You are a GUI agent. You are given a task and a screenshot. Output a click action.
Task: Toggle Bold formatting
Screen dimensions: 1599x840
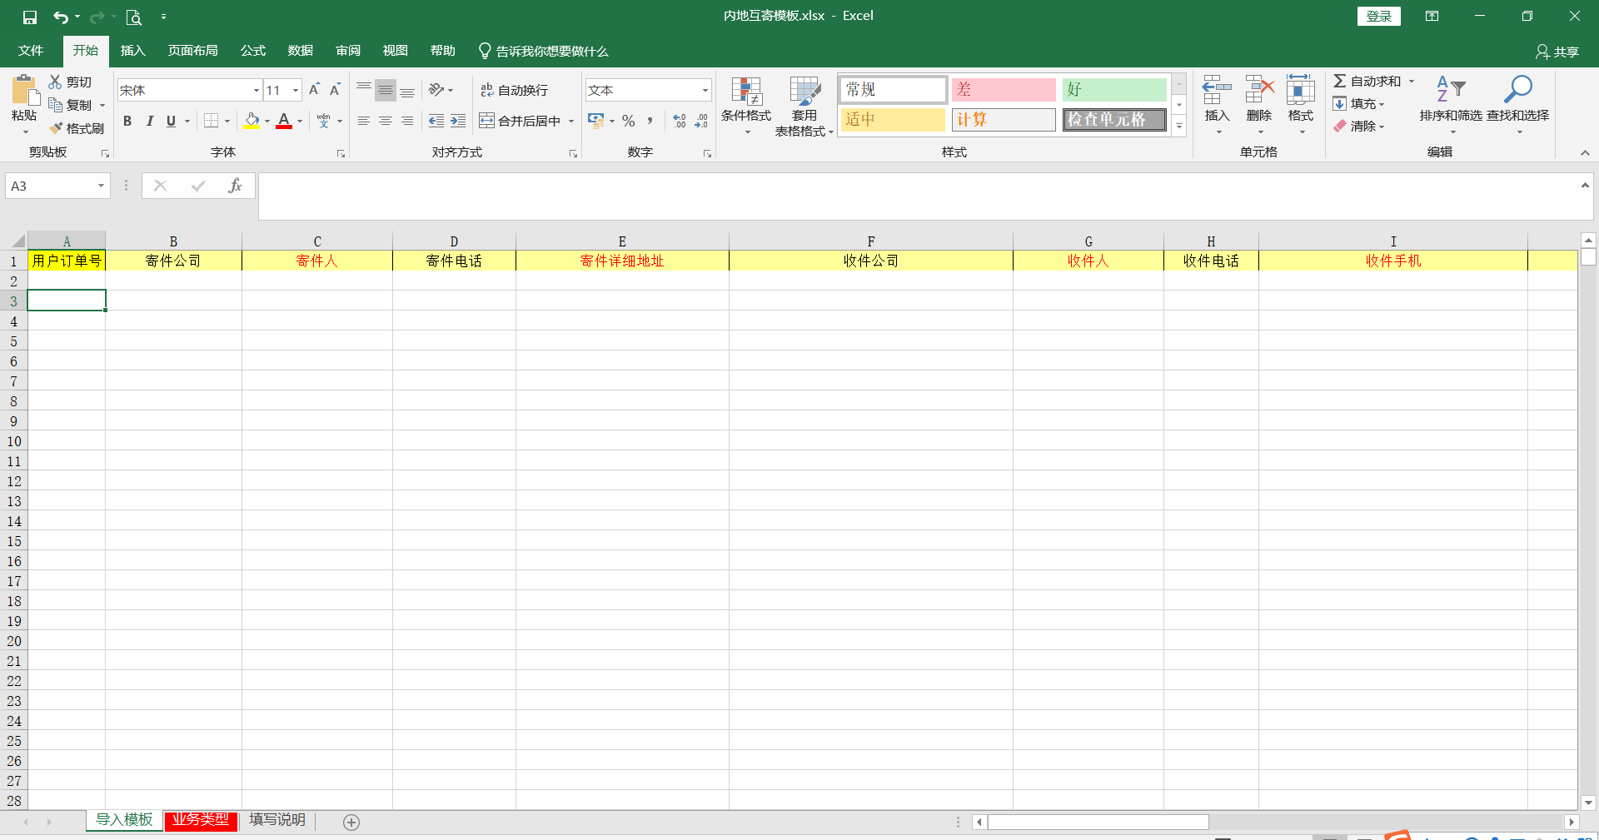[x=127, y=121]
